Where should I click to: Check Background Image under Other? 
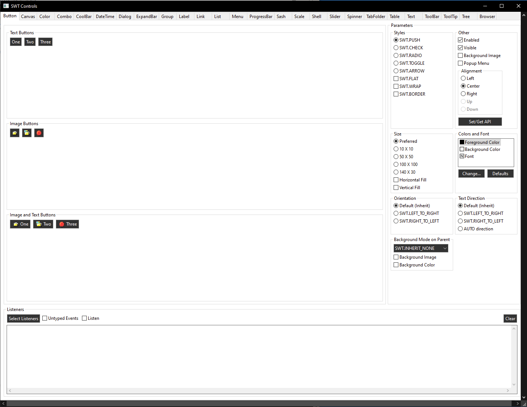(479, 56)
